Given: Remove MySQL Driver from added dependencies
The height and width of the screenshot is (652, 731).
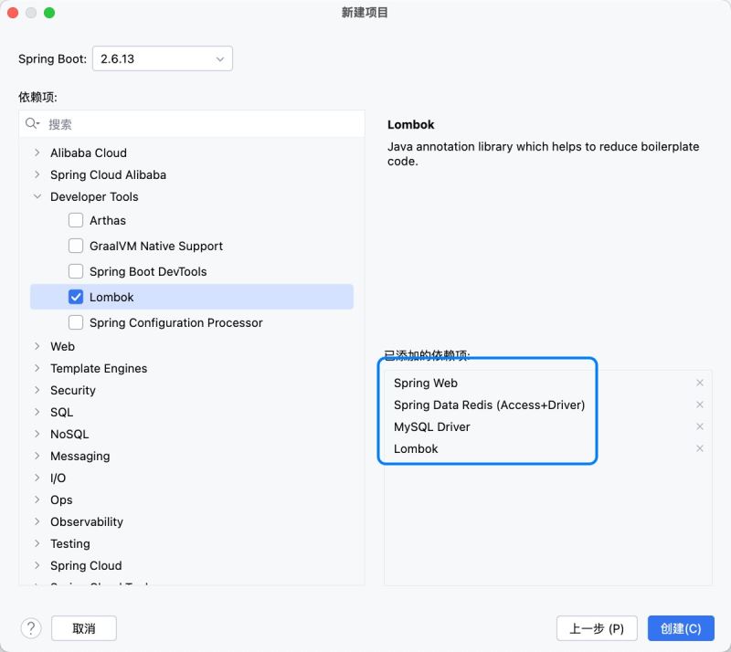Looking at the screenshot, I should 699,426.
